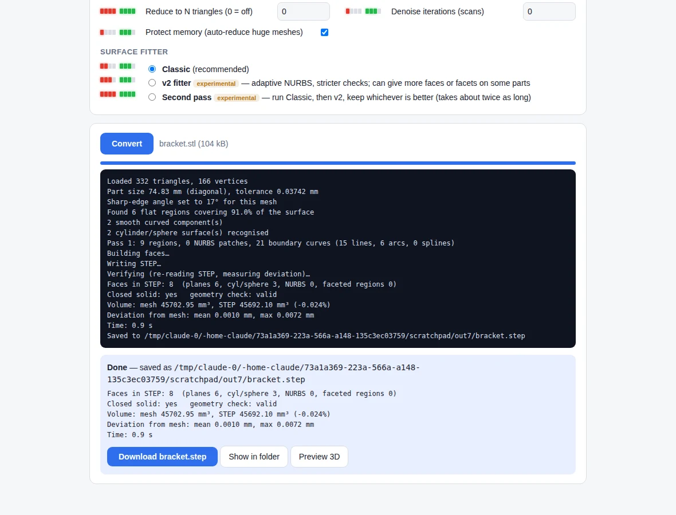Screen dimensions: 676x515
Task: Click log line 'Found 6 flat regions covering 91.0%'
Action: [x=210, y=212]
